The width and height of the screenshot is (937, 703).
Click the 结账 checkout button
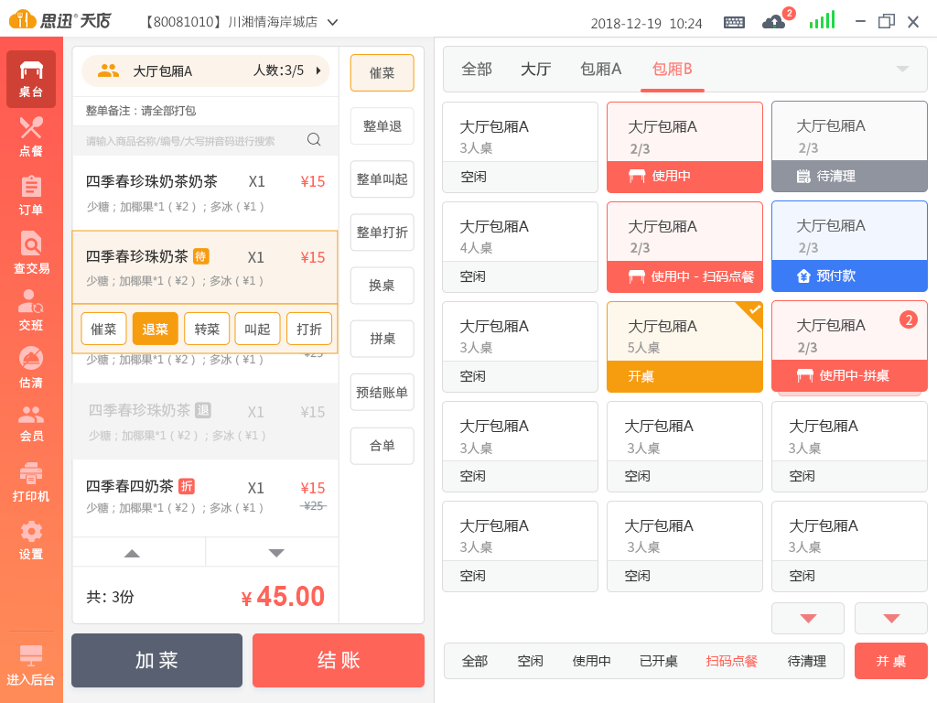coord(339,660)
